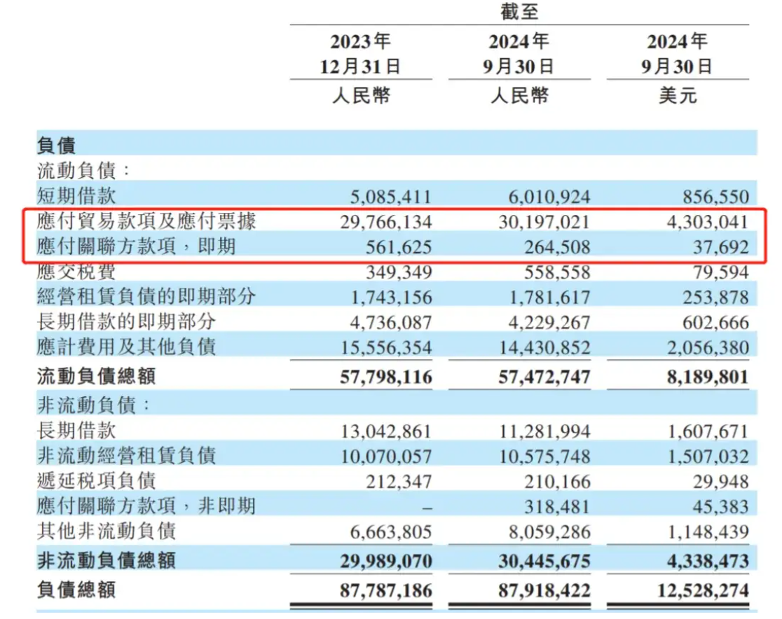Click the value 10,070,057
The image size is (782, 619).
pos(386,457)
